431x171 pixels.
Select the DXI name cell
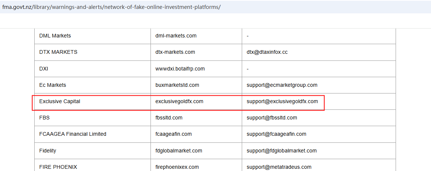tap(93, 68)
